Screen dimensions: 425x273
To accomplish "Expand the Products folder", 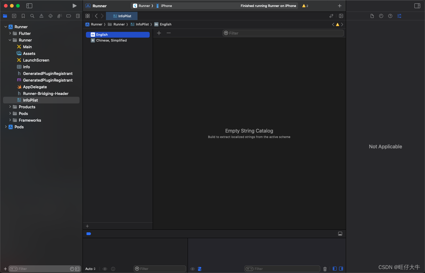I will point(10,107).
